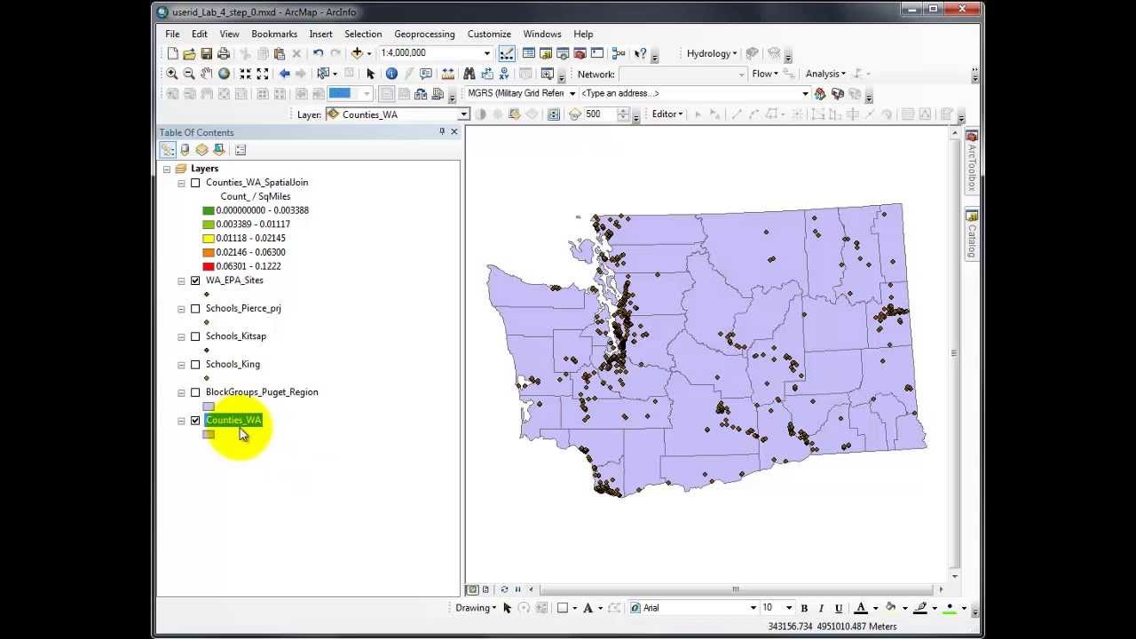Click Fixed Zoom Out icon
The image size is (1136, 639).
pyautogui.click(x=263, y=74)
